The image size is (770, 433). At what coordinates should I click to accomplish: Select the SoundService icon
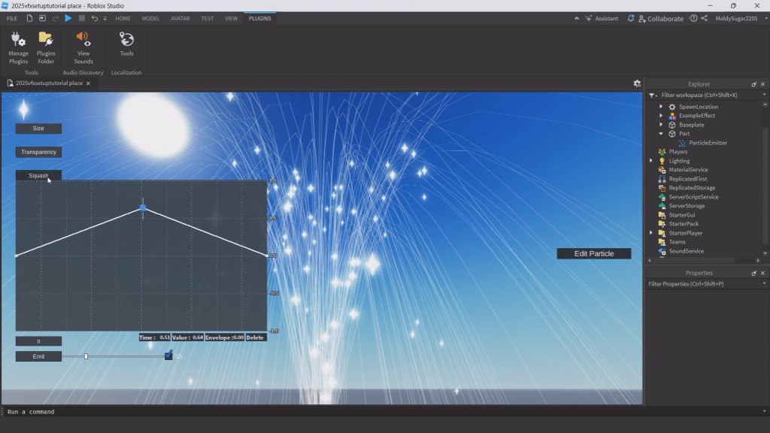[x=662, y=251]
